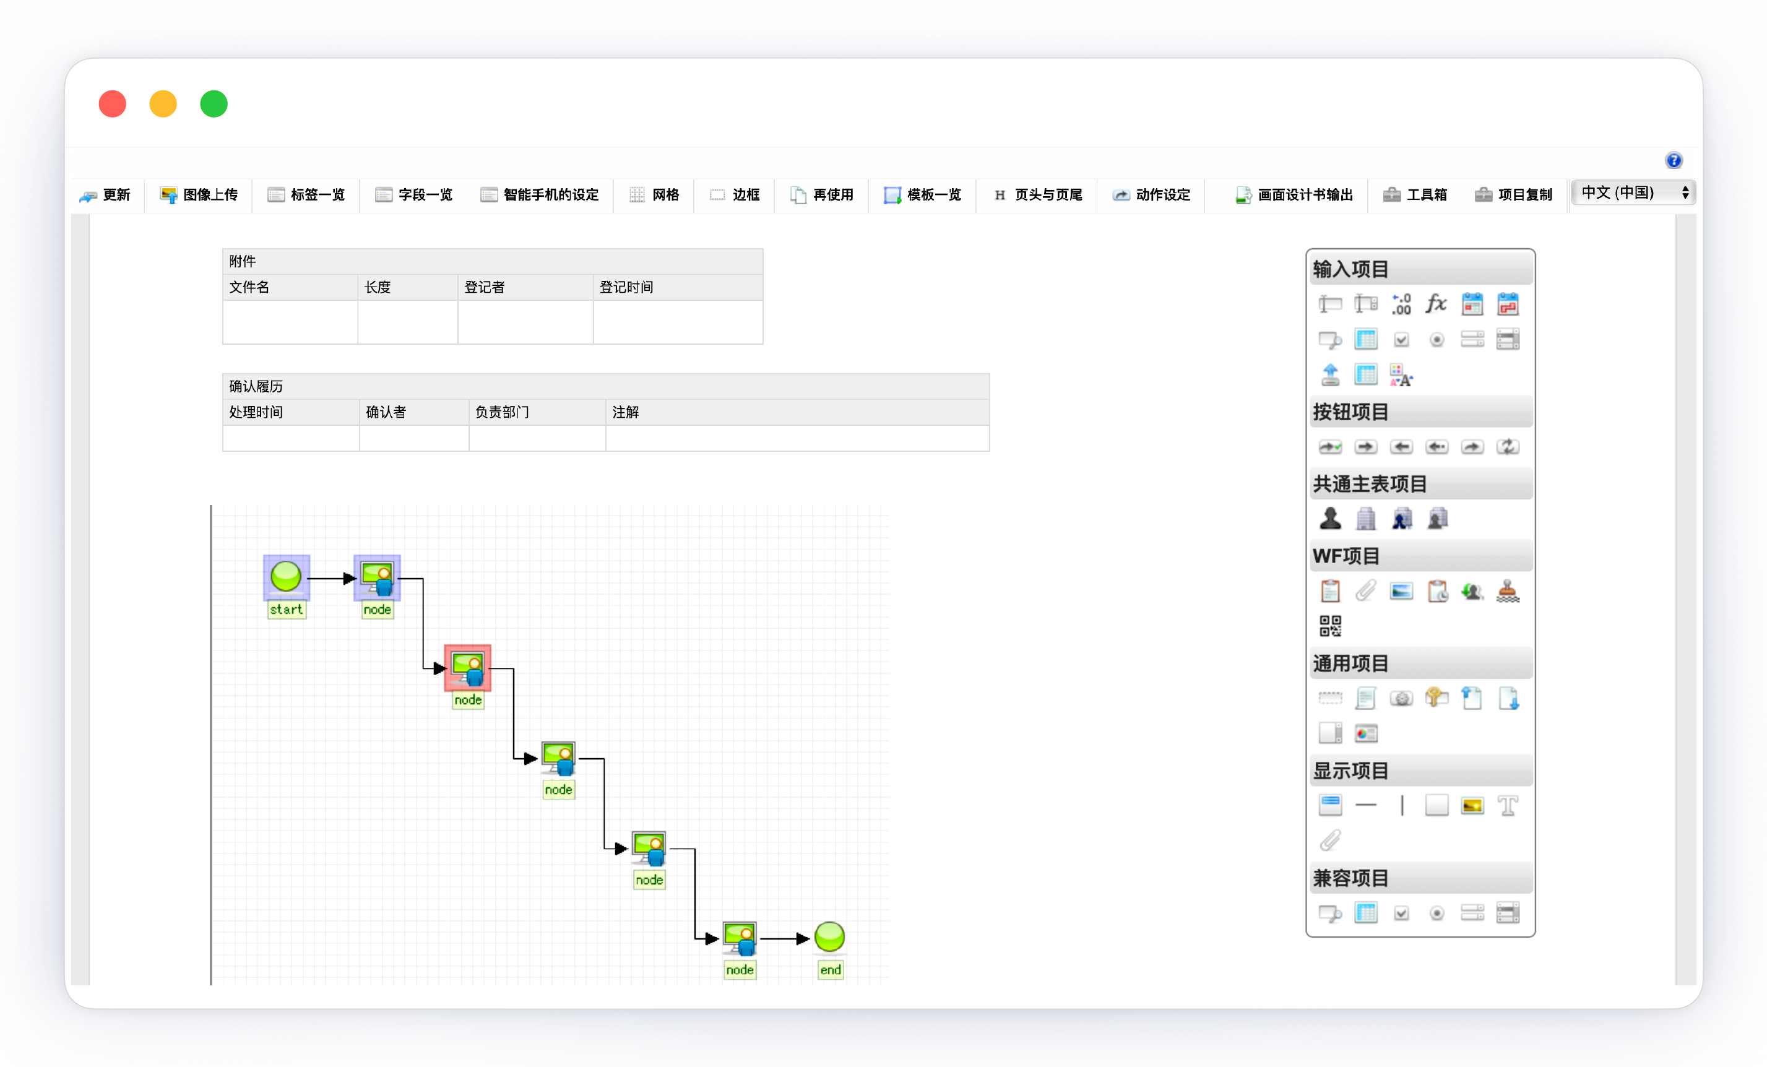Select the paperclip item in WF项目

coord(1366,592)
